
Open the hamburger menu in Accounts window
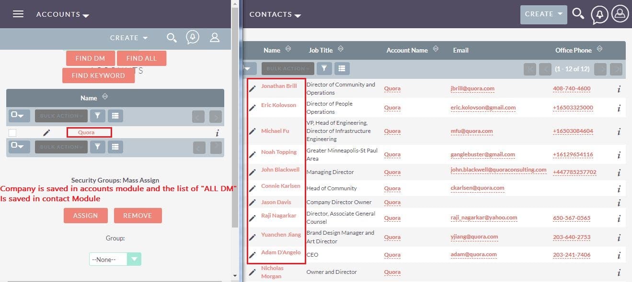(x=18, y=14)
